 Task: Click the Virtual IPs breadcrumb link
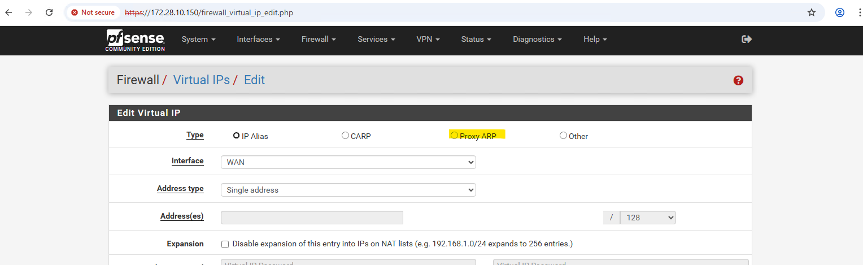202,80
